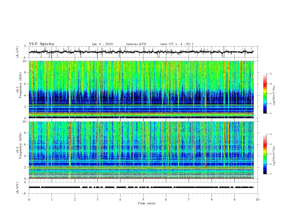
Task: Click time axis tick label "2"
Action: coord(75,199)
